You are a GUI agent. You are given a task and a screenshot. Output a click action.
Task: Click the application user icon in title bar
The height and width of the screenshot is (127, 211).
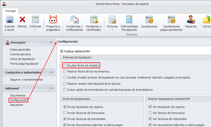[4, 4]
